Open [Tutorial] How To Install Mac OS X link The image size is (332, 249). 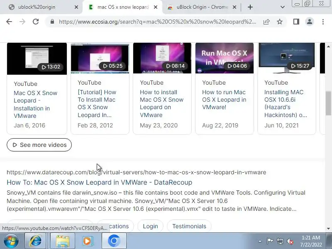click(97, 103)
